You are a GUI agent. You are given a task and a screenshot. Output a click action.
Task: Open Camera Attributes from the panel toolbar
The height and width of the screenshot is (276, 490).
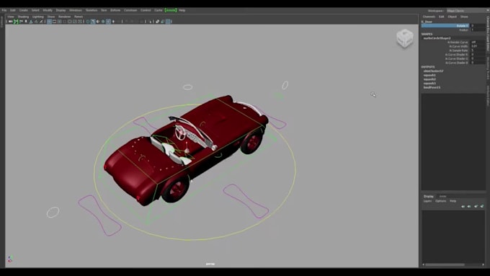pyautogui.click(x=21, y=21)
